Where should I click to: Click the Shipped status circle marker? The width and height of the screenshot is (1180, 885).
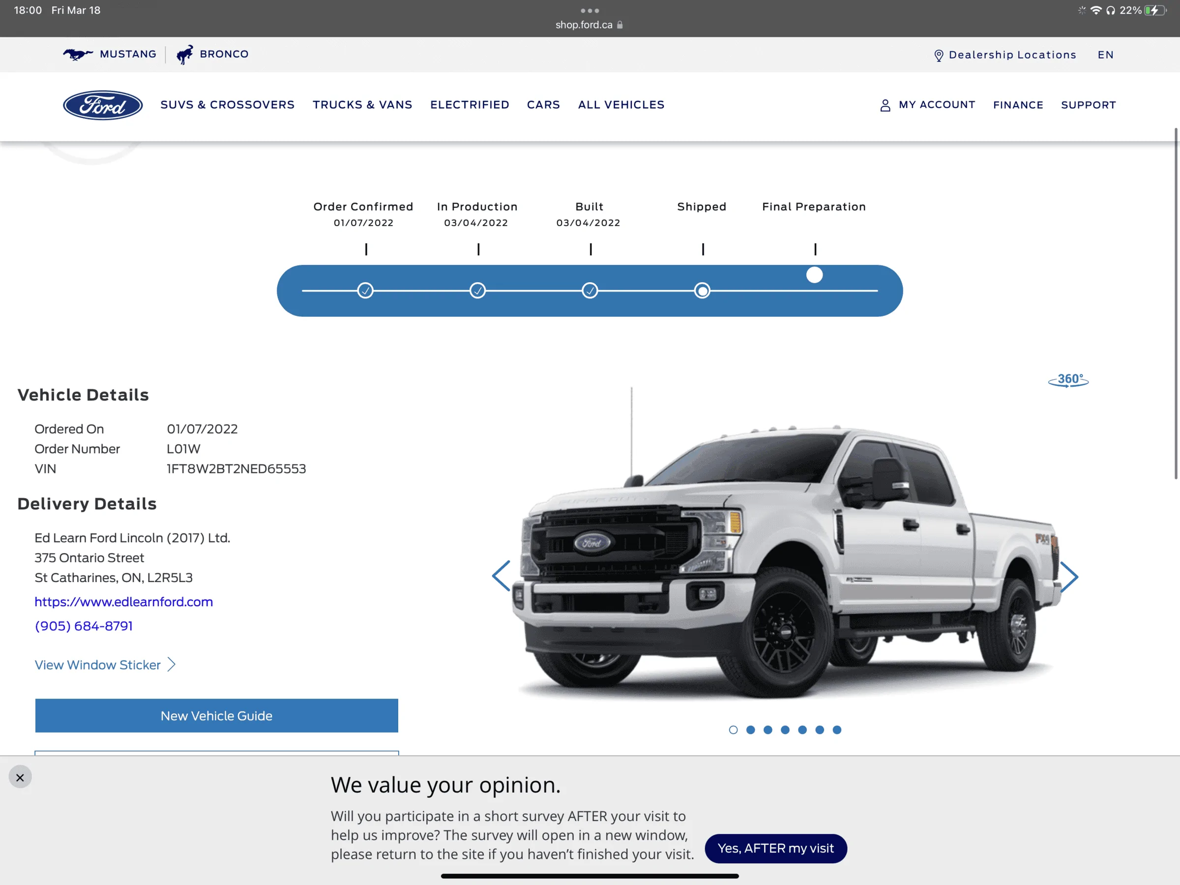click(x=703, y=290)
